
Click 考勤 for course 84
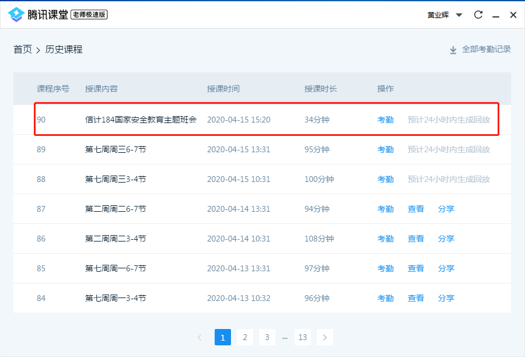pyautogui.click(x=385, y=298)
